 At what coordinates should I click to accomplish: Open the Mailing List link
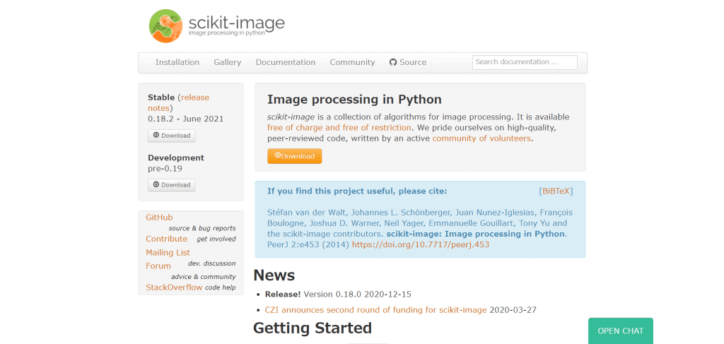click(x=168, y=252)
